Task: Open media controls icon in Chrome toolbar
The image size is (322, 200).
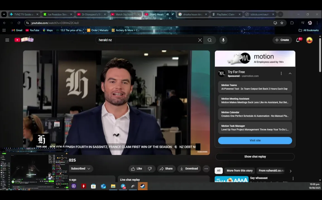Action: point(302,23)
